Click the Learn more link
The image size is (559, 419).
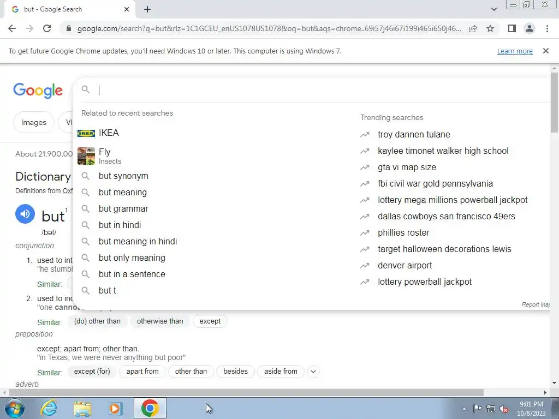point(515,51)
